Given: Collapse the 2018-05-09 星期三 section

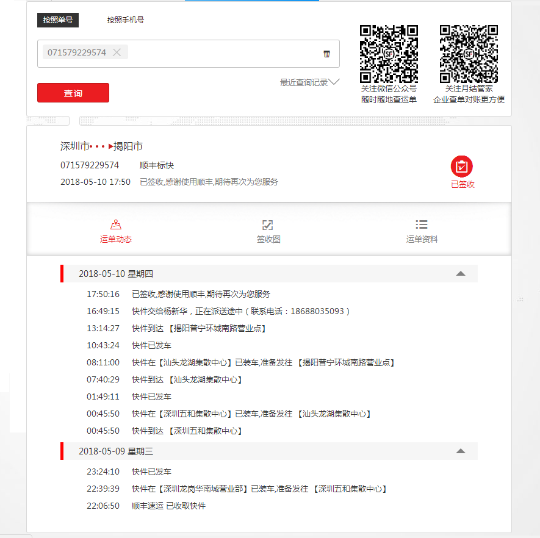Looking at the screenshot, I should (x=461, y=451).
